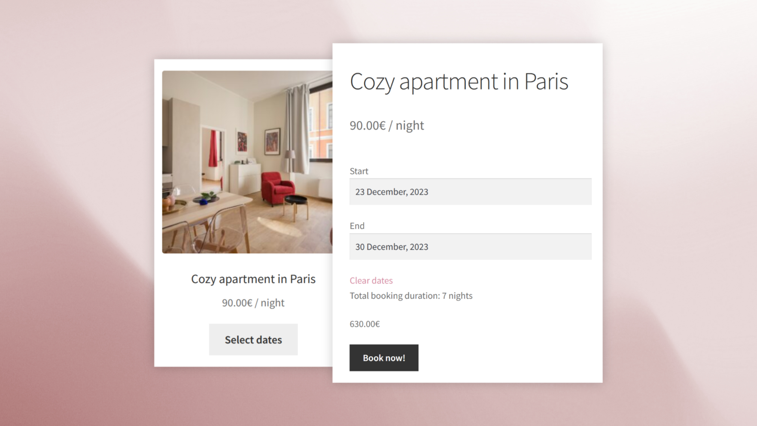Open the Start date field showing 23 December

470,192
